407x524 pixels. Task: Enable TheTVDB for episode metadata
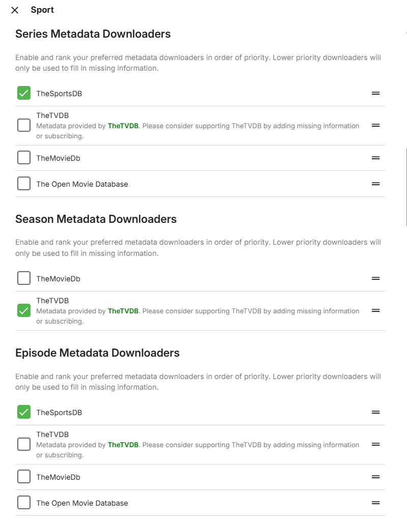pyautogui.click(x=24, y=444)
